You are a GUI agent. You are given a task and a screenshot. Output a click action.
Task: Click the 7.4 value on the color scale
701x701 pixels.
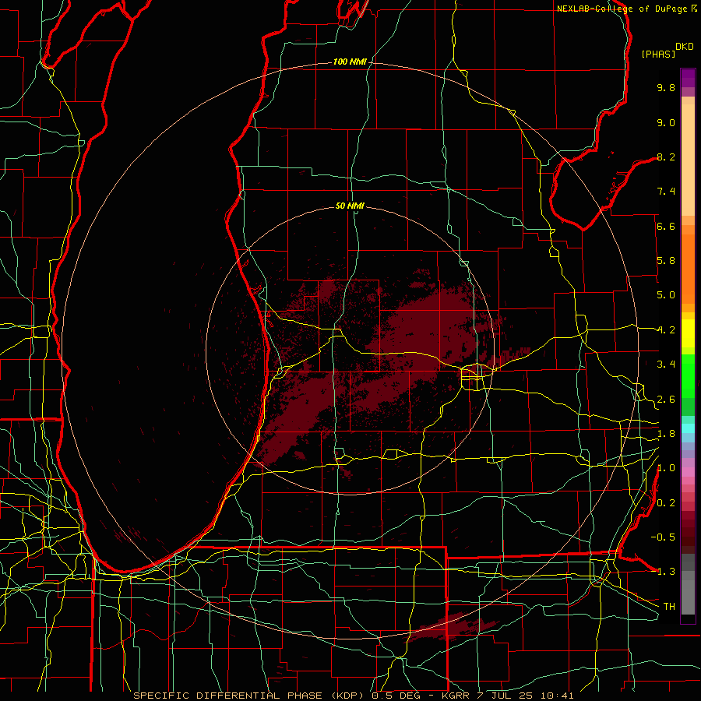coord(666,192)
